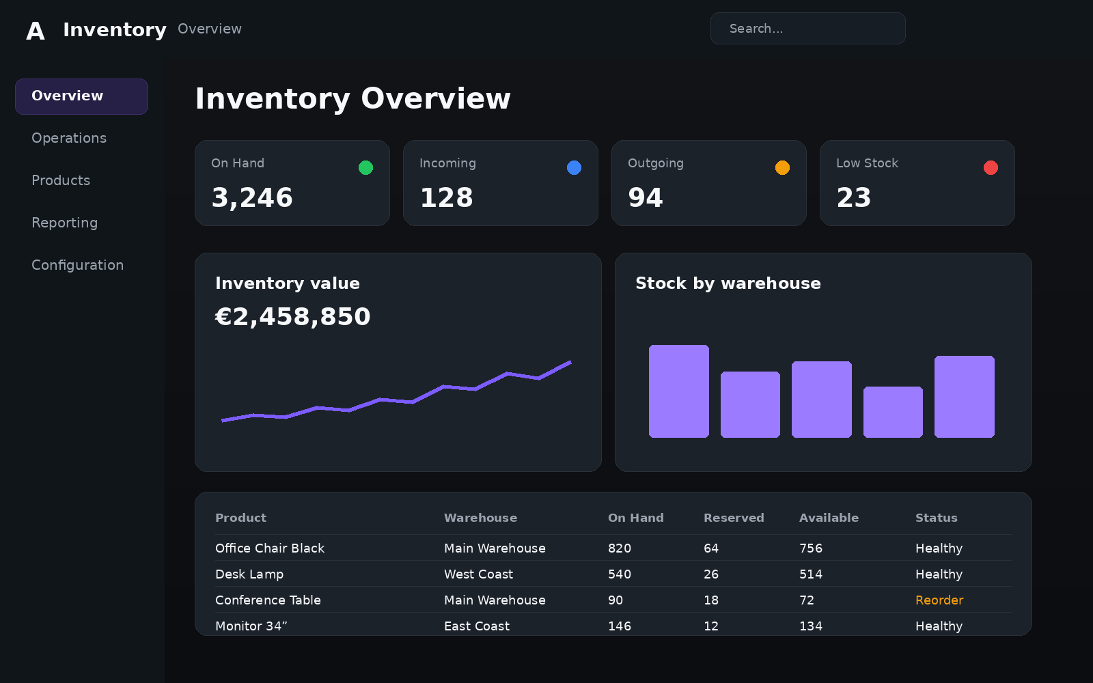Click the shortest fourth warehouse bar

tap(893, 412)
